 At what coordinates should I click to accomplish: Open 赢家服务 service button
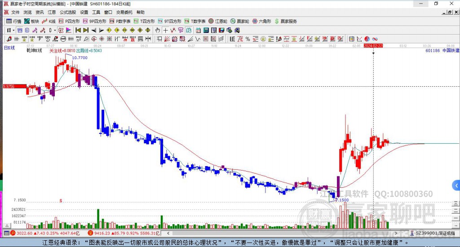[x=286, y=21]
